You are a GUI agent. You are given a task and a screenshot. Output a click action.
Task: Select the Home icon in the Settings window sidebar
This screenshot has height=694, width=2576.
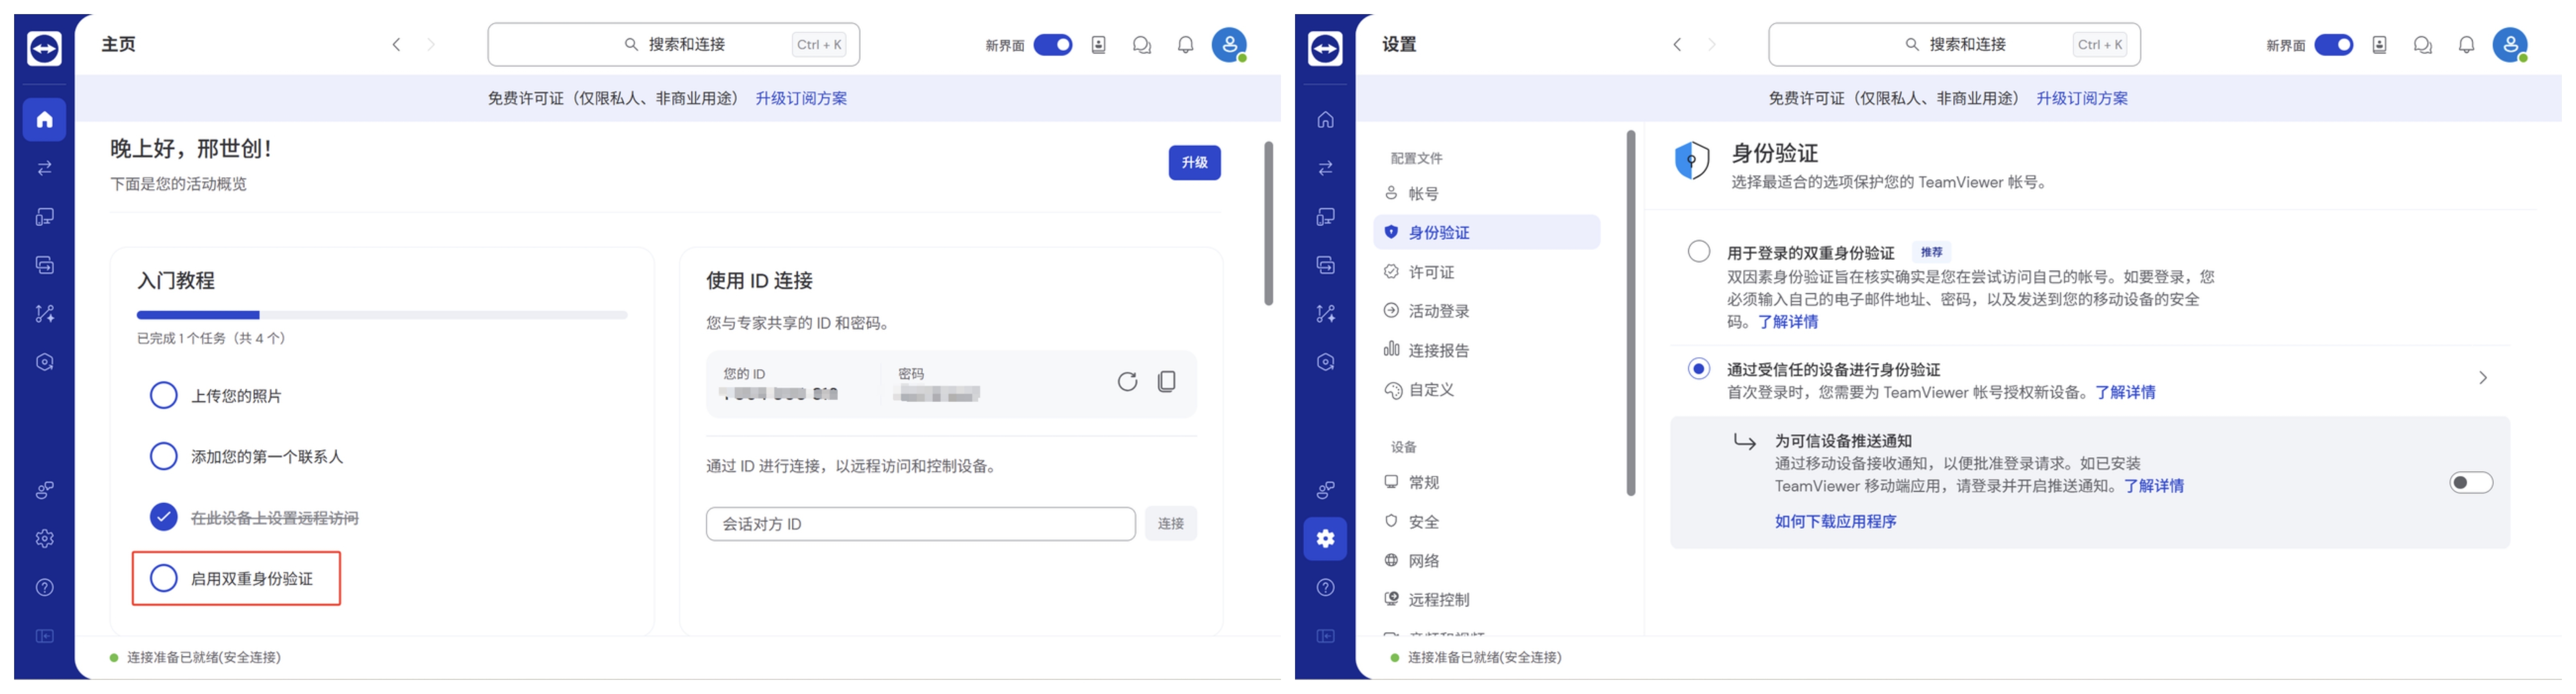click(x=1325, y=120)
